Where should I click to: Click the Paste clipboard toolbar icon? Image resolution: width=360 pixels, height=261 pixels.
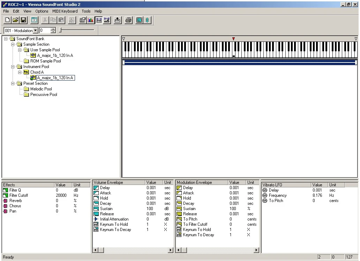61,20
